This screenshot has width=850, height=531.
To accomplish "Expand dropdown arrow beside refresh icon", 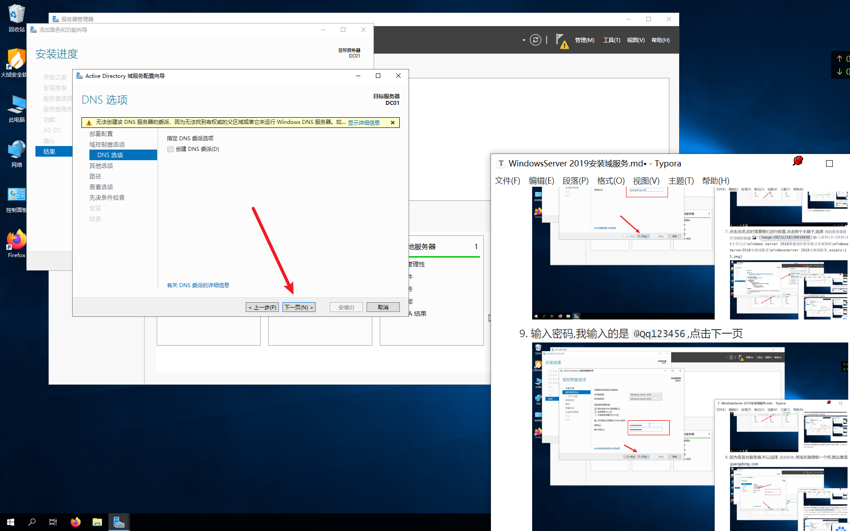I will 524,40.
